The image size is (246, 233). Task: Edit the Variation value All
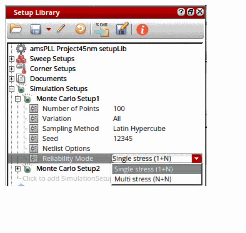click(x=117, y=119)
